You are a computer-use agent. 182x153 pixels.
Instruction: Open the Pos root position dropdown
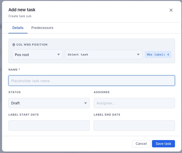coord(37,55)
